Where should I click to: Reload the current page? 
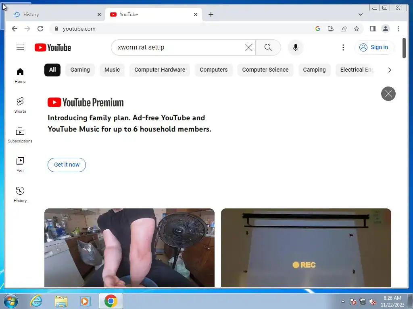[40, 29]
